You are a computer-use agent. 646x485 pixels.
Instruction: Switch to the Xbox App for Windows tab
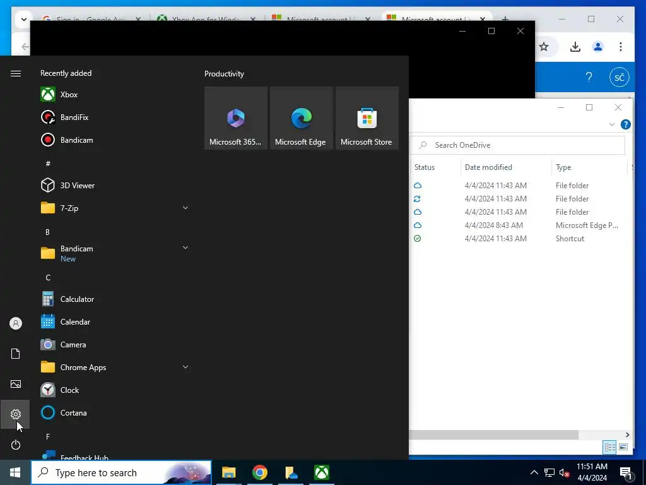(206, 19)
